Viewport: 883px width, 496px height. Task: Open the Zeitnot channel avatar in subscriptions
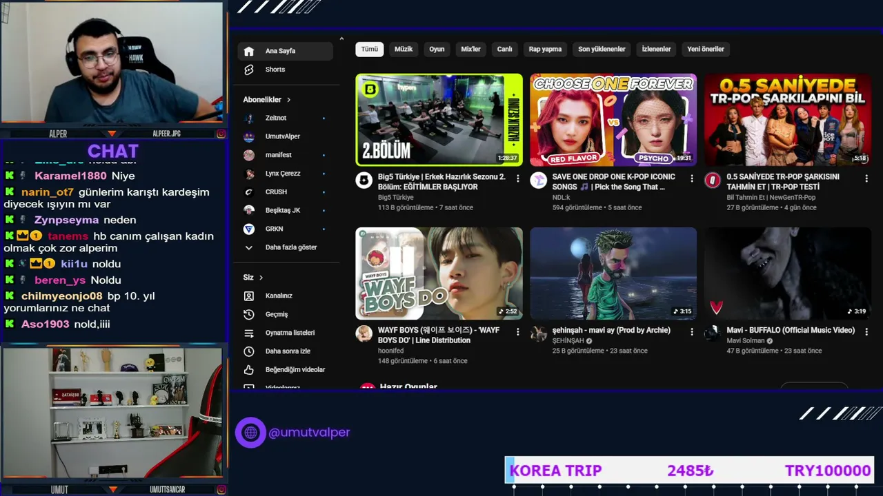click(249, 118)
